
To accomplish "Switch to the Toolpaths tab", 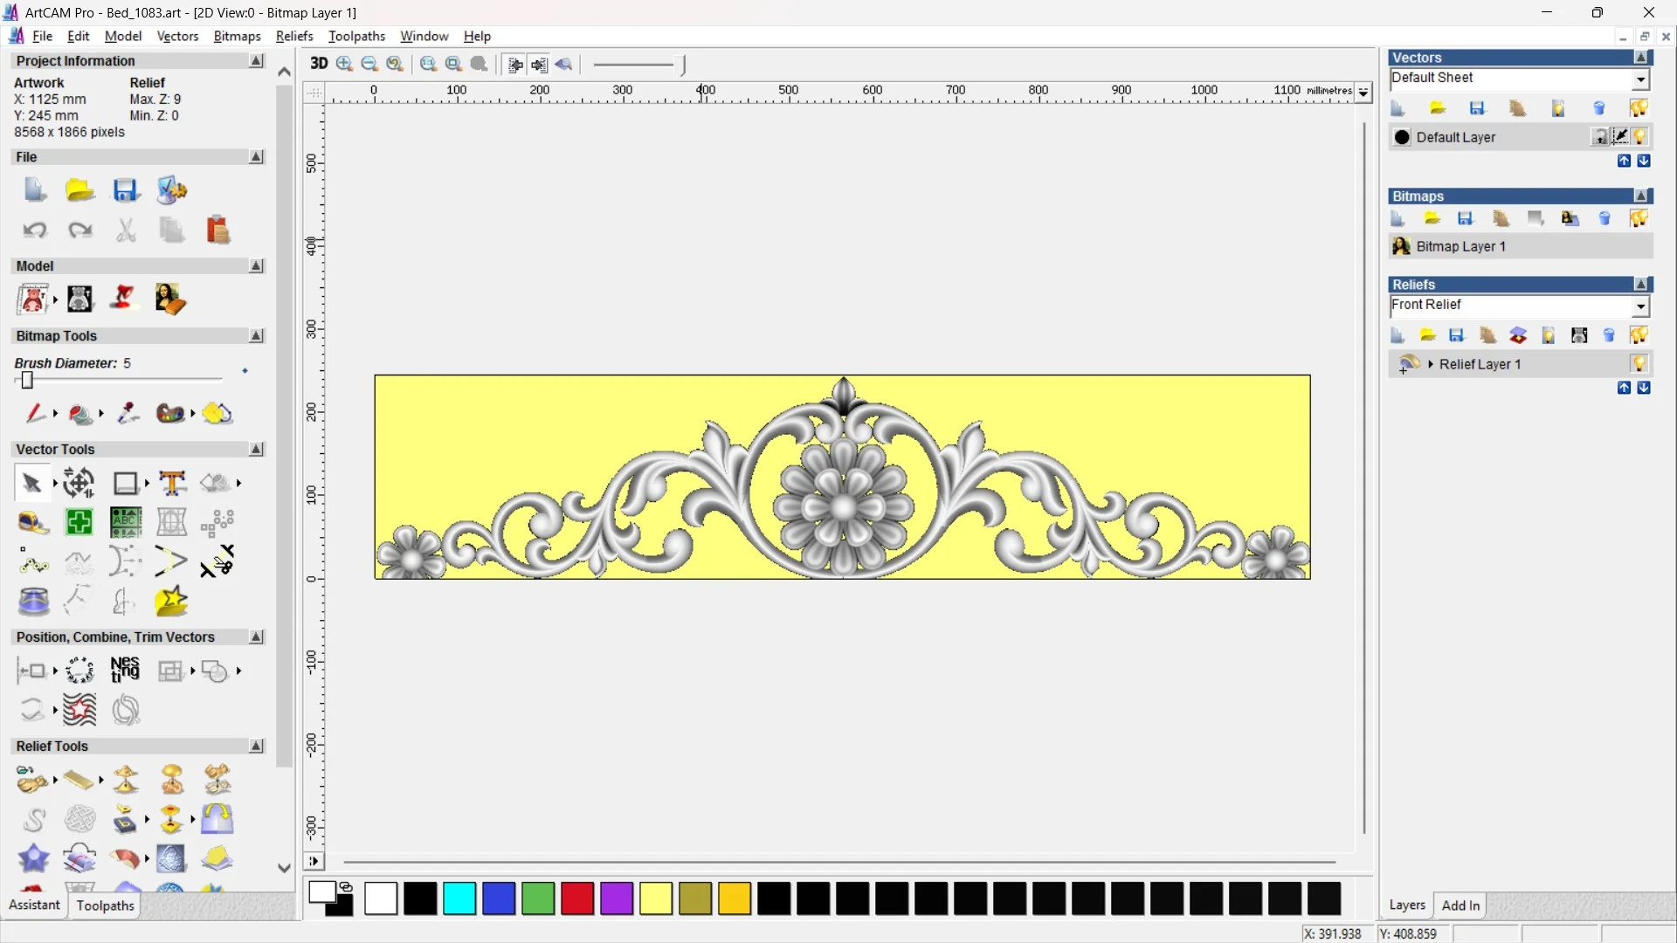I will click(105, 905).
